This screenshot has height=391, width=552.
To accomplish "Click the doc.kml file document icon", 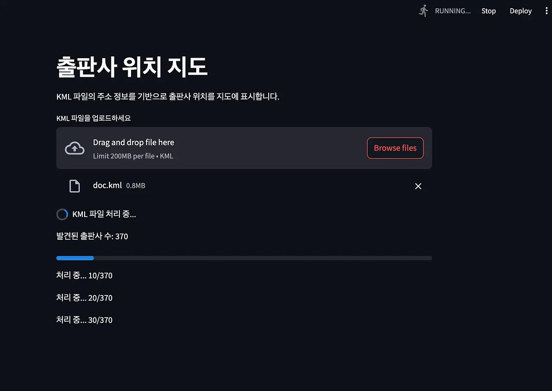I will click(x=75, y=186).
